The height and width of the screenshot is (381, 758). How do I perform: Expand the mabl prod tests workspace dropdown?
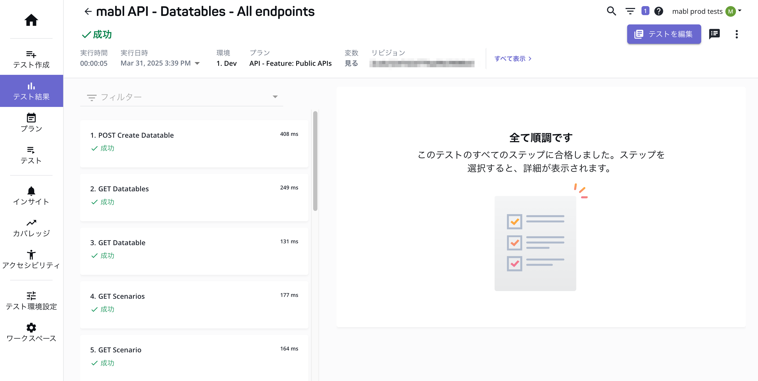[x=740, y=10]
